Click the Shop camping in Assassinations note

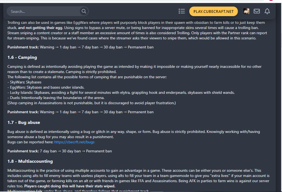pos(92,103)
